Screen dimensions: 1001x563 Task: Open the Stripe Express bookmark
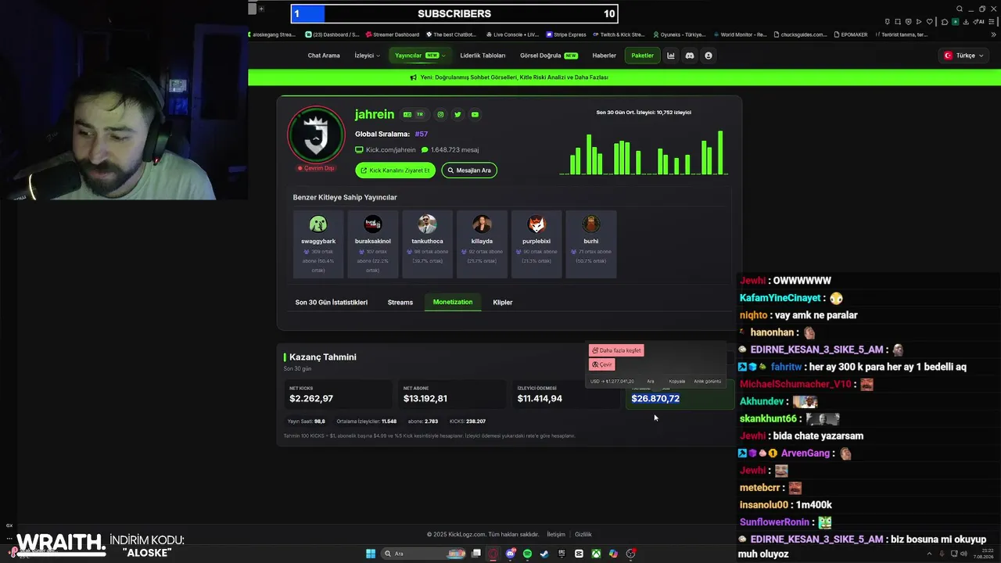pos(566,34)
